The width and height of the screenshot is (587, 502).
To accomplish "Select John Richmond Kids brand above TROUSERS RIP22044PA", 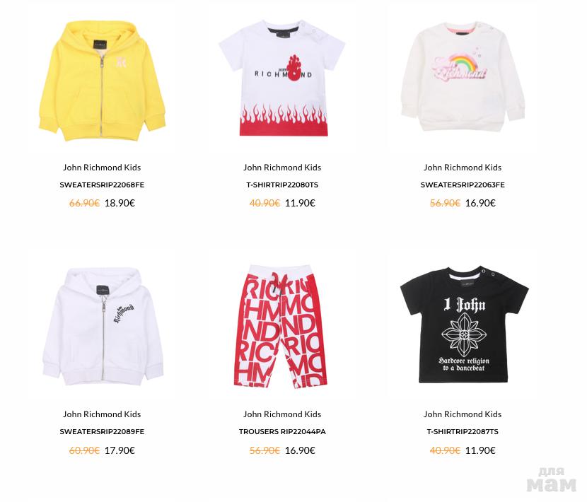I will (x=282, y=414).
